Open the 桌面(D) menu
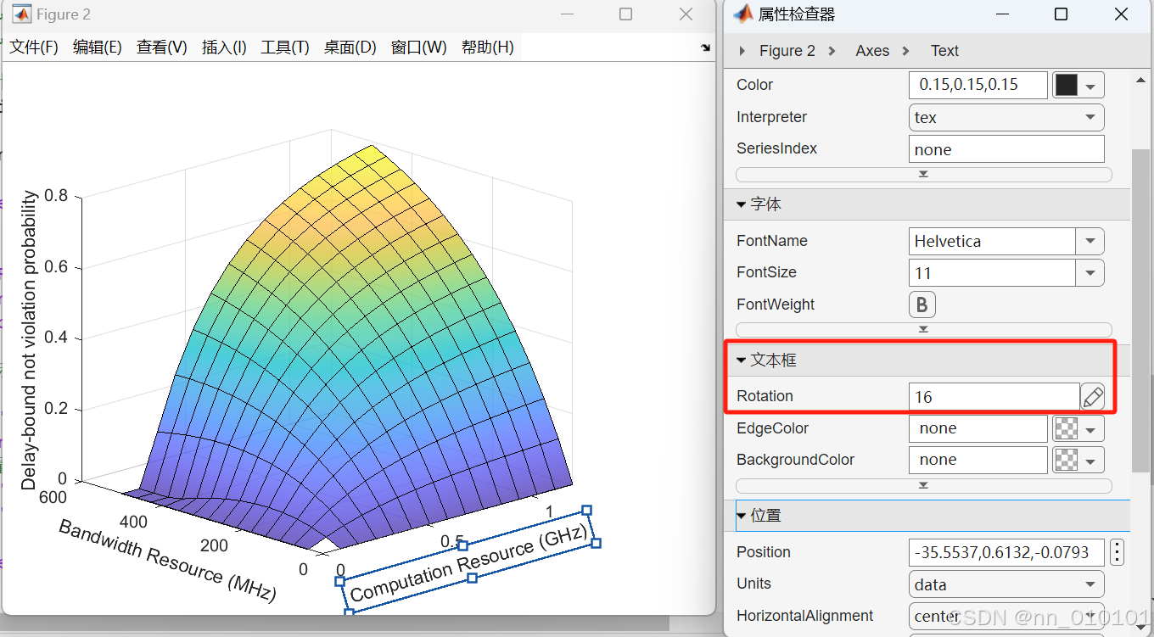This screenshot has height=637, width=1154. pos(350,47)
